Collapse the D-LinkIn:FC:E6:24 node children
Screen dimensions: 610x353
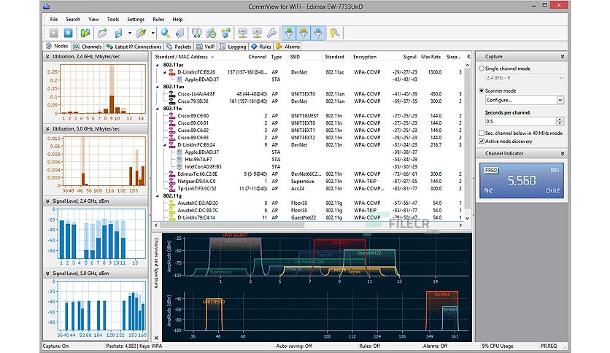click(x=165, y=145)
